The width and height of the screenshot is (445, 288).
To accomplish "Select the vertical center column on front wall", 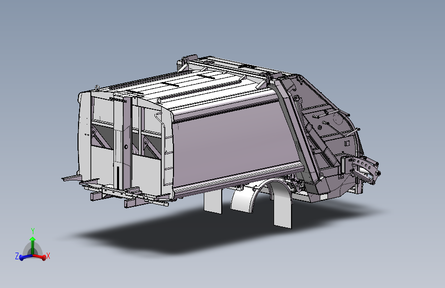I will pos(123,142).
